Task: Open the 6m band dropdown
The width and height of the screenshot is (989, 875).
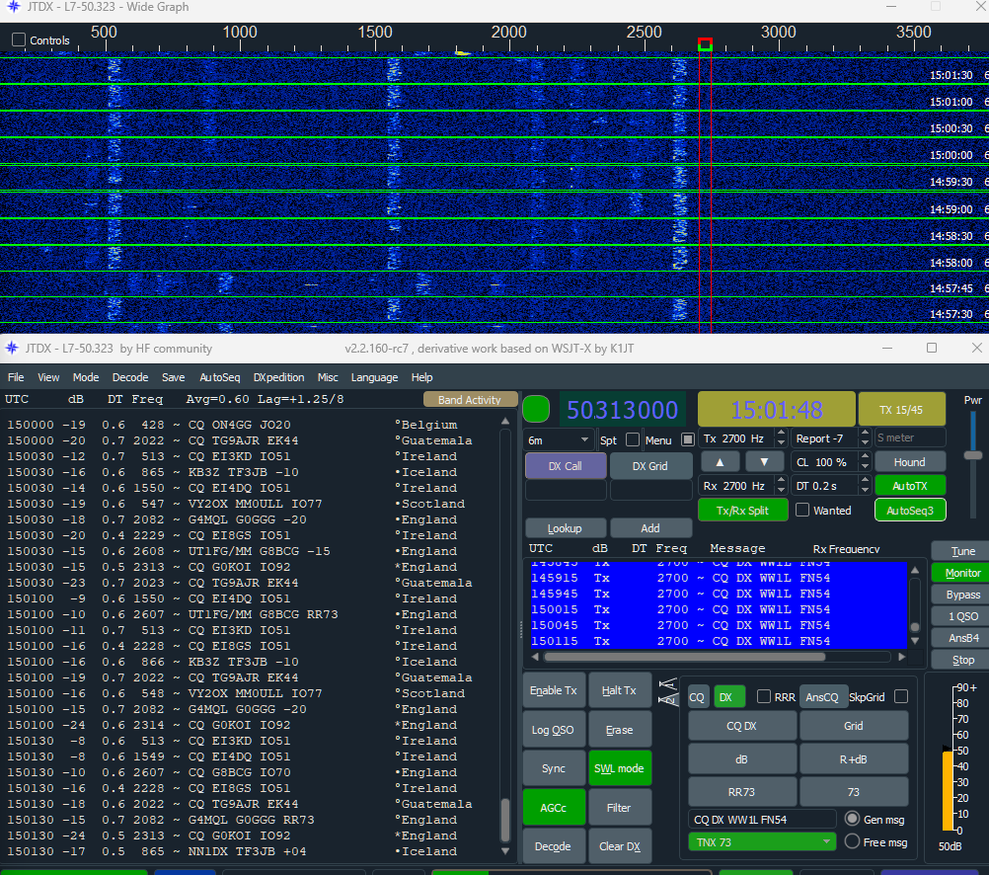Action: 558,439
